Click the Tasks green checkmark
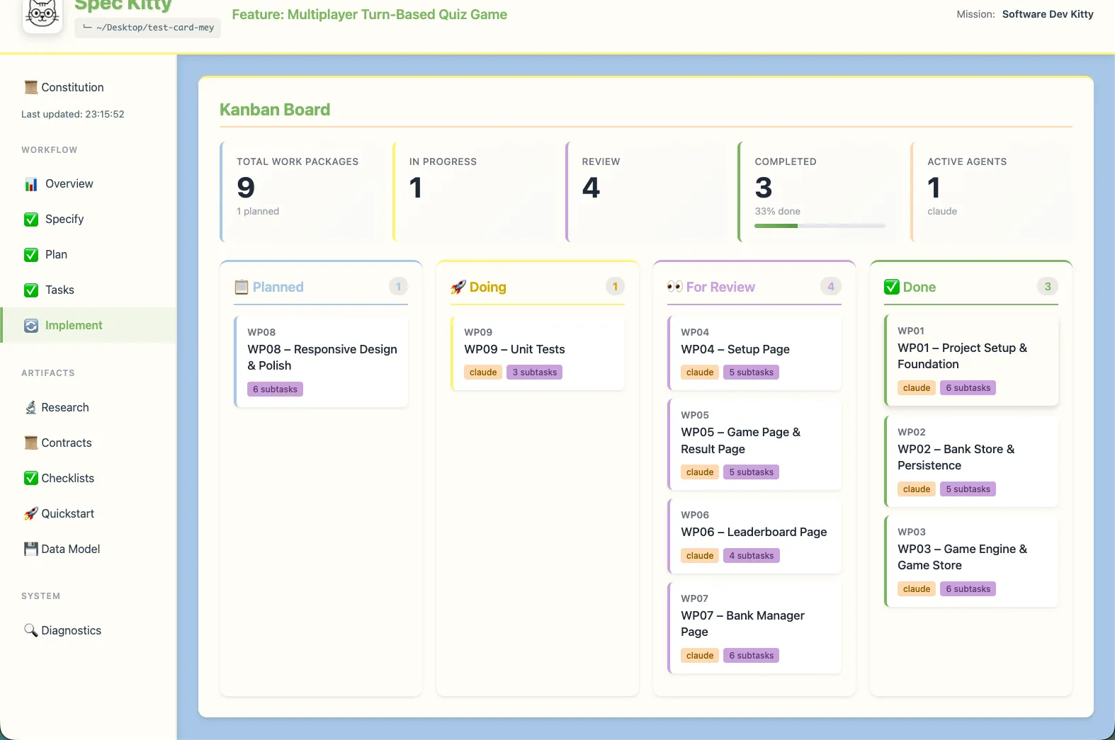 (x=31, y=290)
